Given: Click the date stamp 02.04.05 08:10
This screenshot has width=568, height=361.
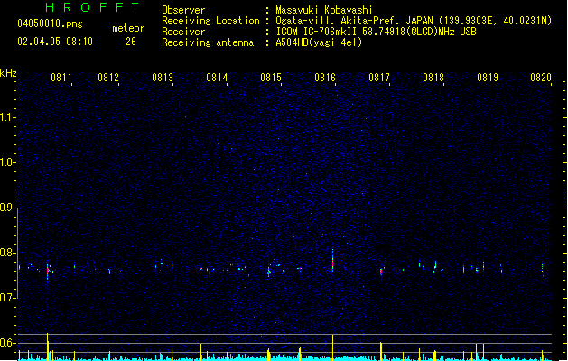Looking at the screenshot, I should point(55,42).
